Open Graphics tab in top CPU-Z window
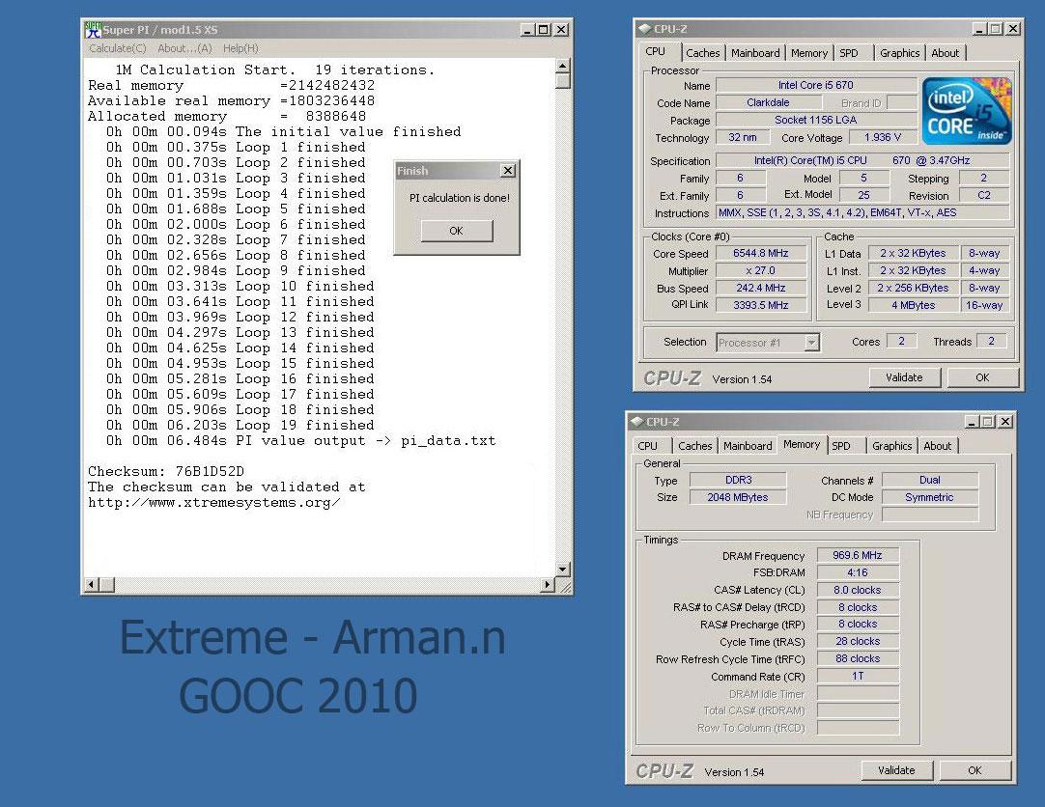This screenshot has width=1045, height=807. pos(899,52)
